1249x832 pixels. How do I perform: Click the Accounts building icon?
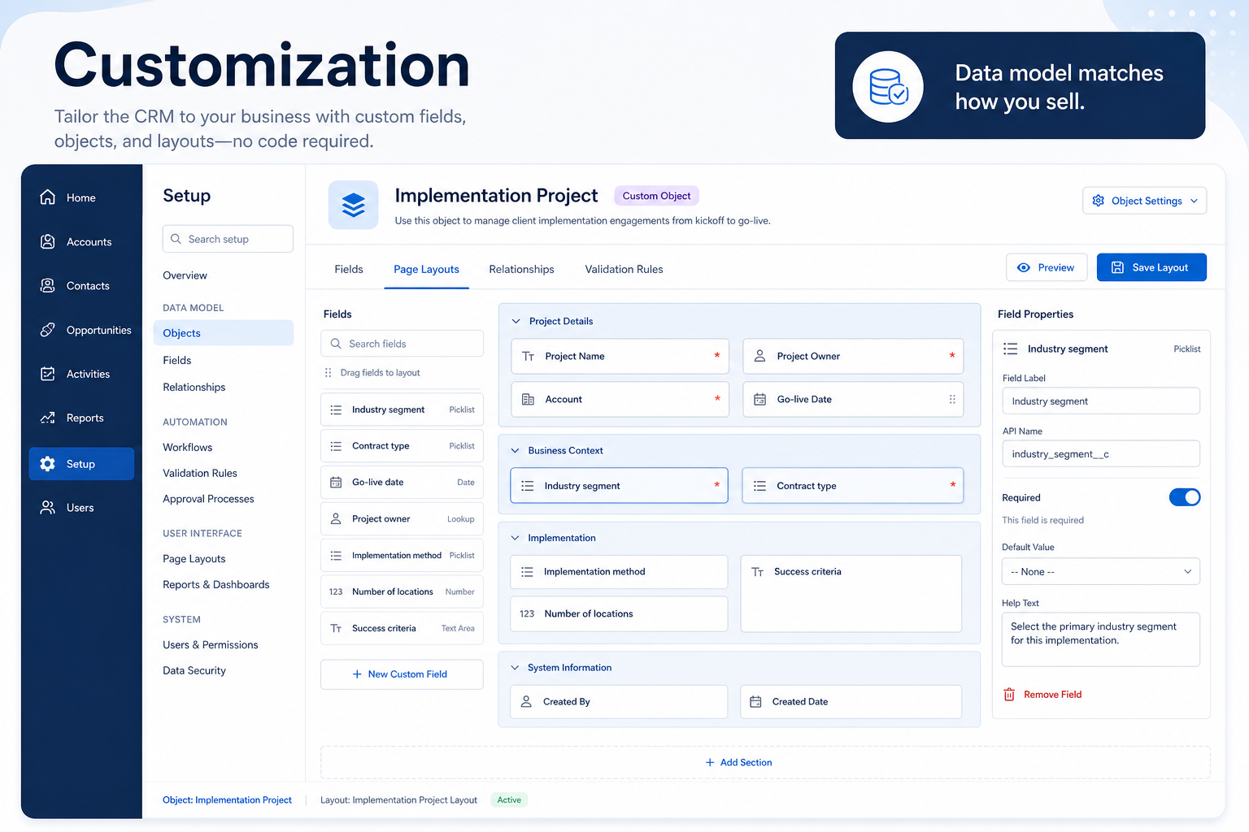pyautogui.click(x=48, y=241)
